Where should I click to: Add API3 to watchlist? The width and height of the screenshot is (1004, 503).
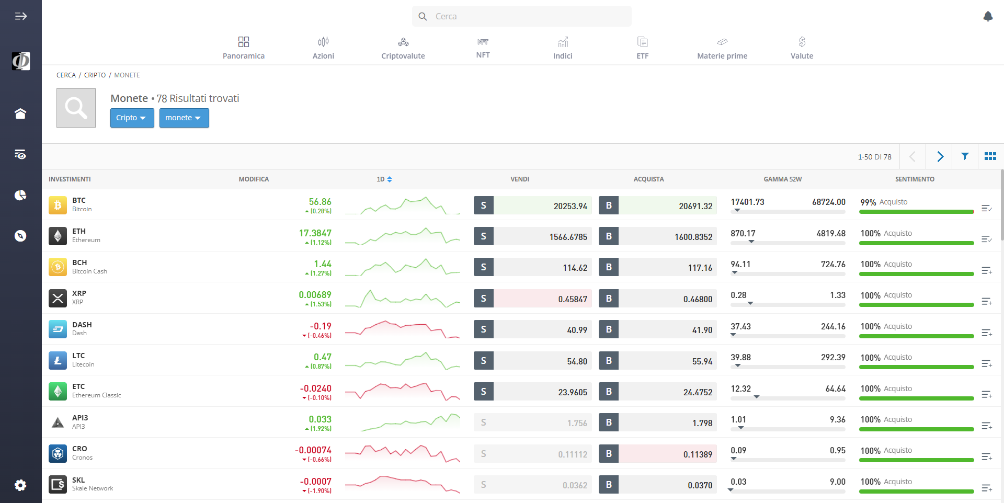pyautogui.click(x=987, y=426)
